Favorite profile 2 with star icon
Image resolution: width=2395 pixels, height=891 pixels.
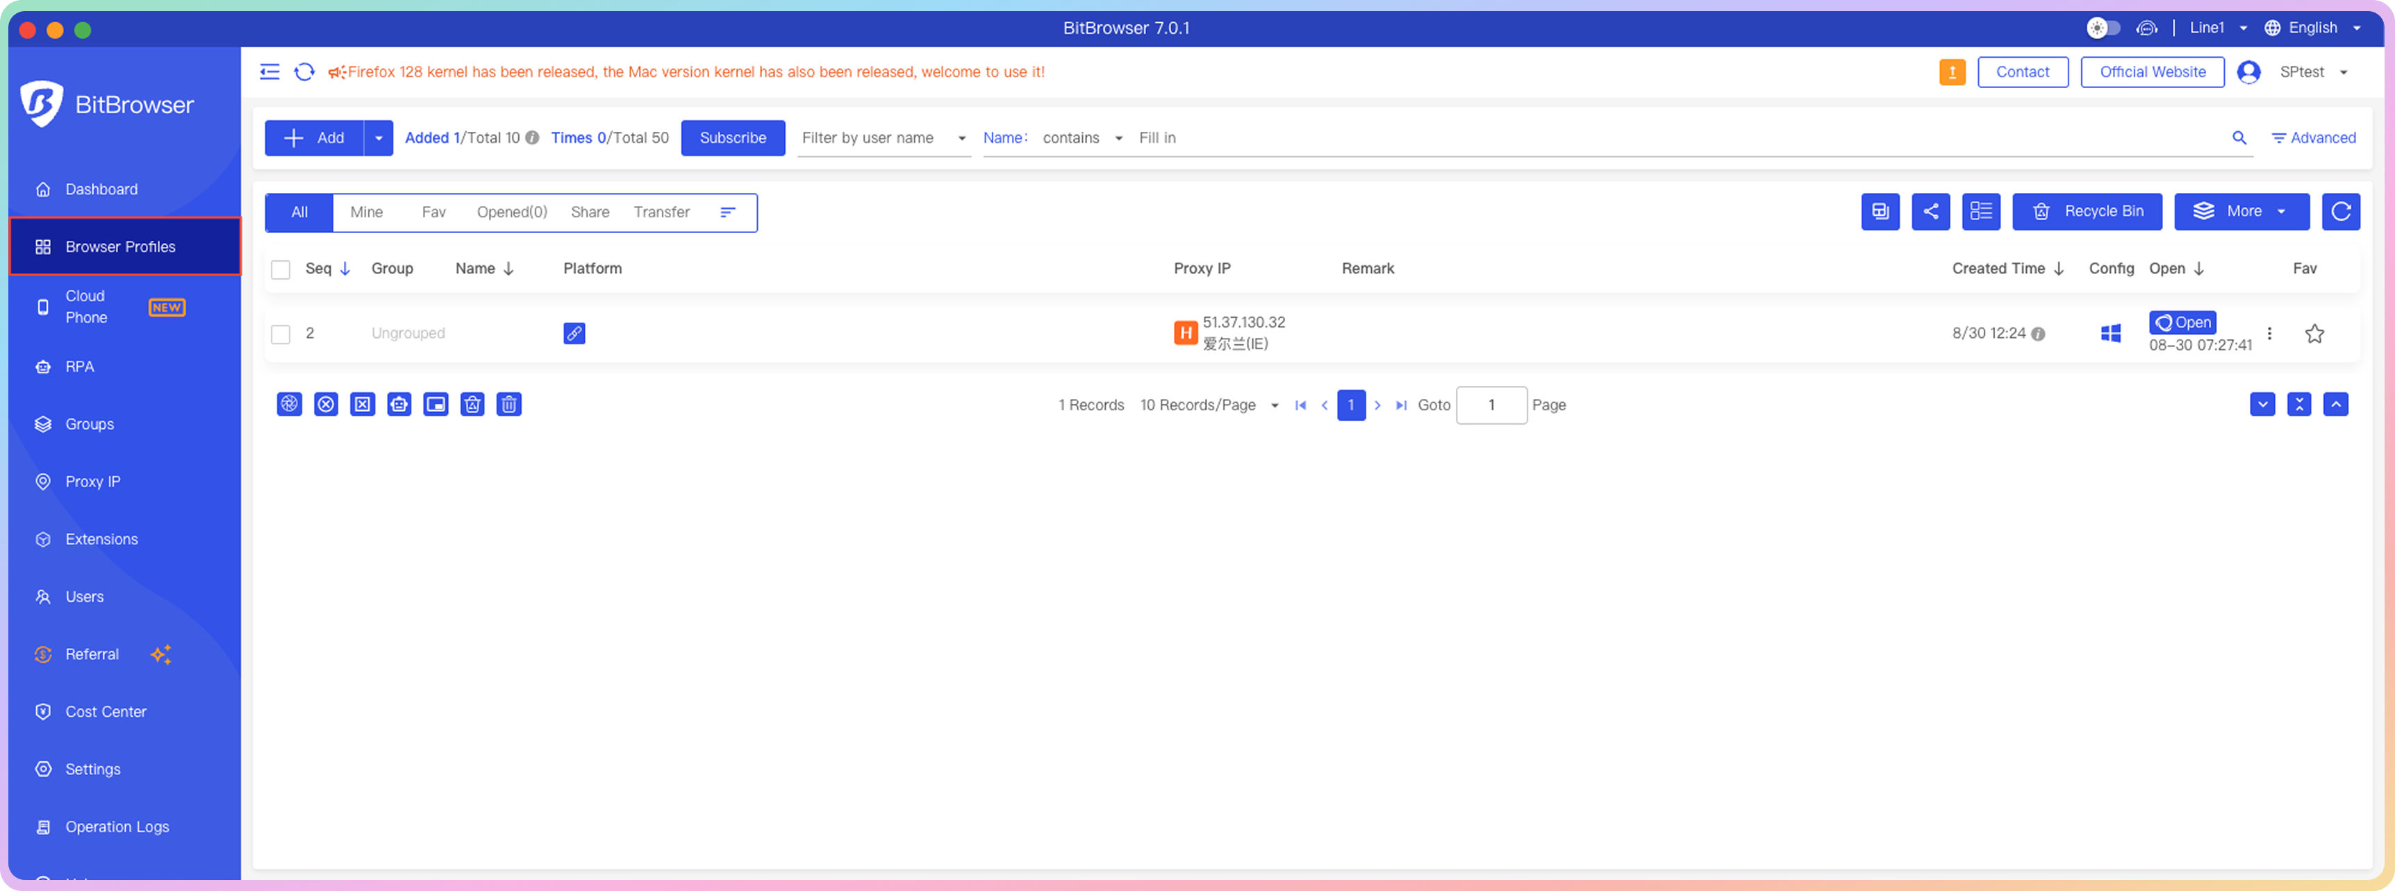point(2314,334)
